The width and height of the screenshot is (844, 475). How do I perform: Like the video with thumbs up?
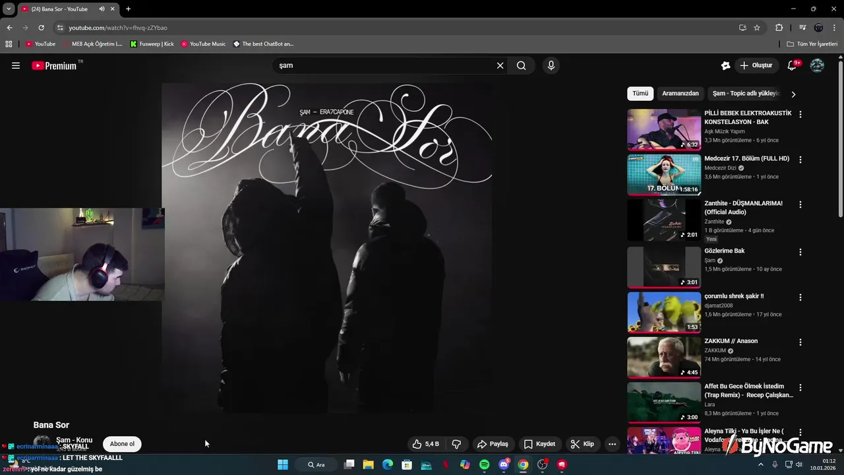[425, 444]
